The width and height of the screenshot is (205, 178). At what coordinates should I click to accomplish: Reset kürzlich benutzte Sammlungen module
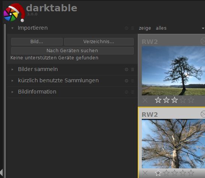click(x=127, y=81)
